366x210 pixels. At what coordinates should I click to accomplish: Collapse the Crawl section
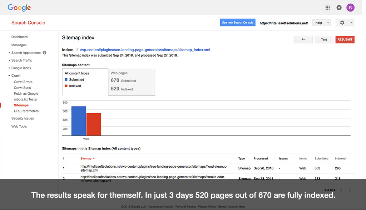coord(16,75)
